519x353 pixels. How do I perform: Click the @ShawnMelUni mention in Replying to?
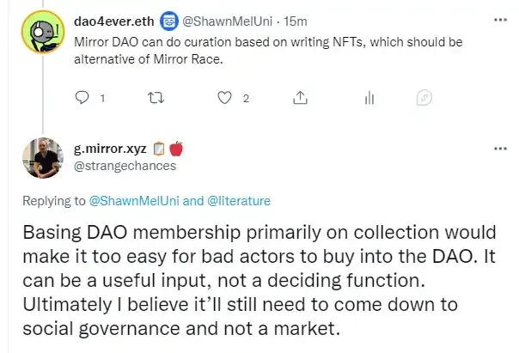point(134,201)
